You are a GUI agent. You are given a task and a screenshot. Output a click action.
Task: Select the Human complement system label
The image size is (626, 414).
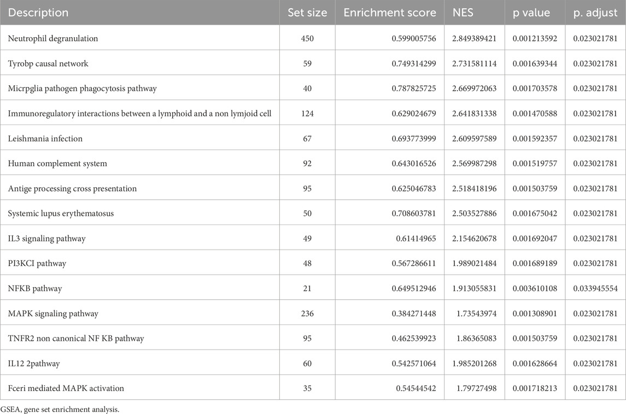[57, 163]
